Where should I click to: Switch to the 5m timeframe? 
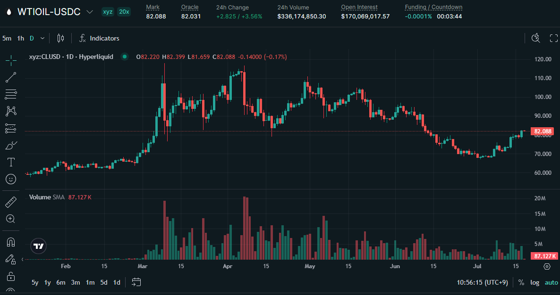tap(7, 38)
